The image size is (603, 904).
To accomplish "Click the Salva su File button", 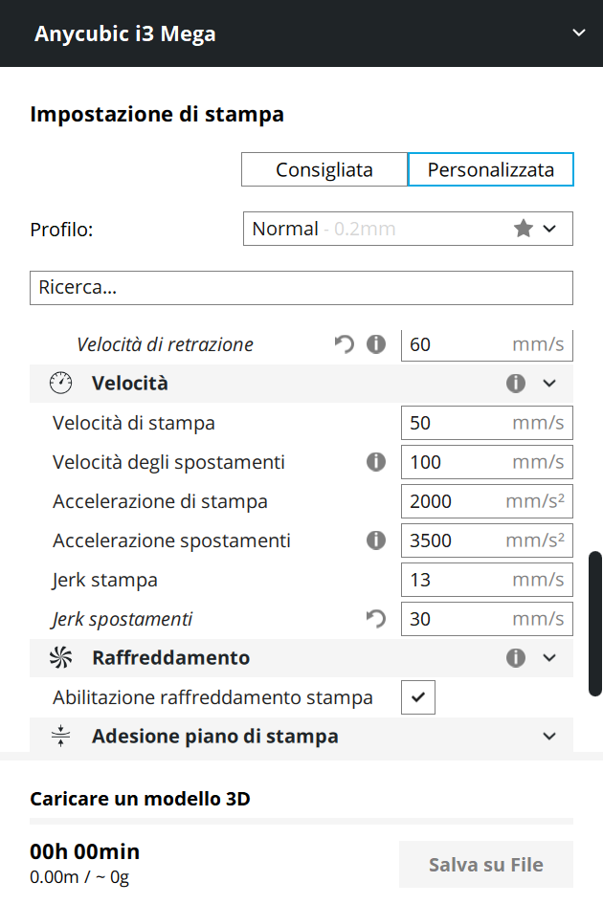I will pos(485,865).
